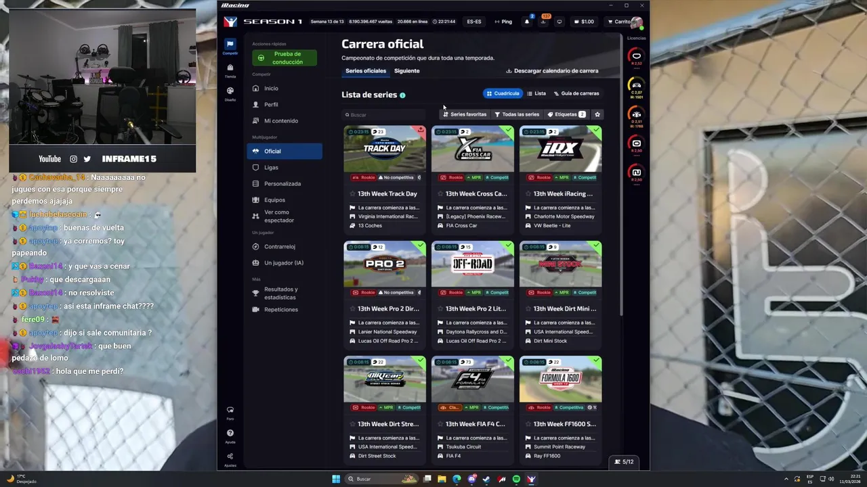The image size is (867, 487).
Task: Favorite the 13th Week iRacing Rallycross star
Action: tap(528, 194)
